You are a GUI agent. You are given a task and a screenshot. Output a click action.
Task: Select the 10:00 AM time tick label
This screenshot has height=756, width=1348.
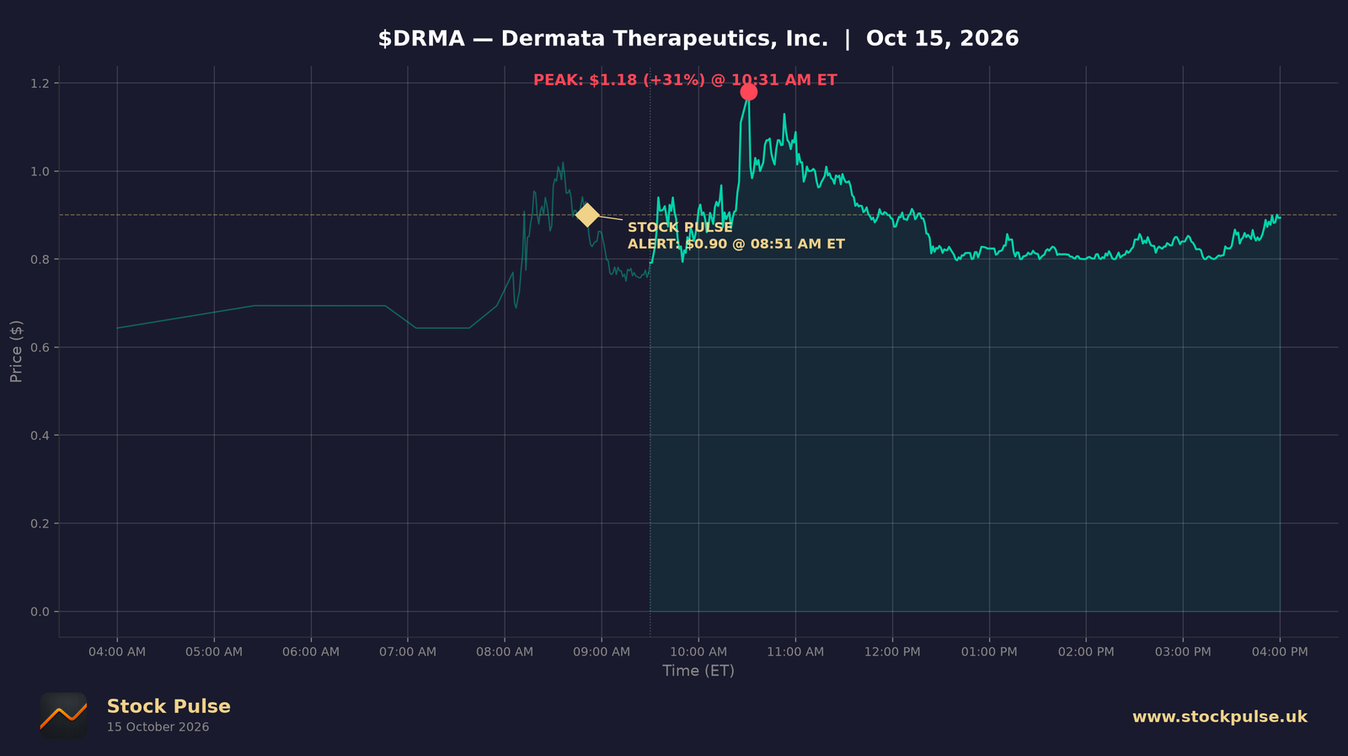click(x=698, y=651)
